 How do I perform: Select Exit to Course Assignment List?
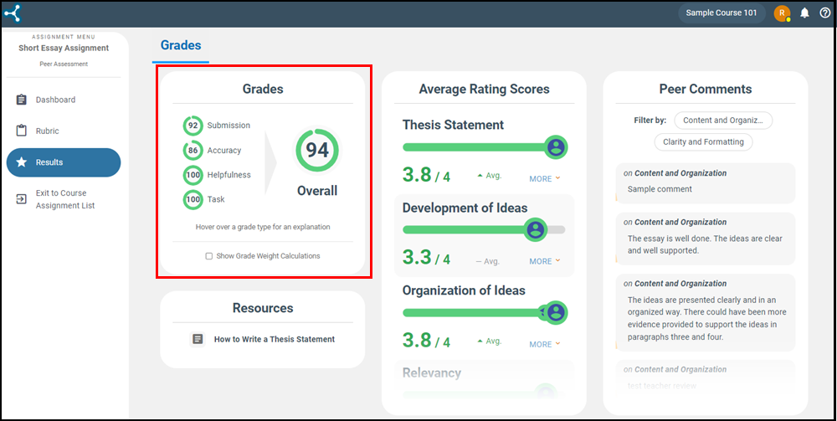[64, 199]
